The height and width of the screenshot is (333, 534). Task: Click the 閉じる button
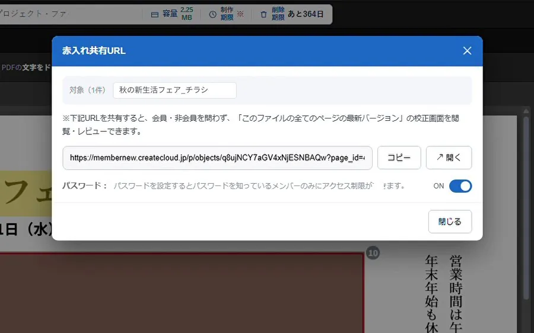(450, 222)
